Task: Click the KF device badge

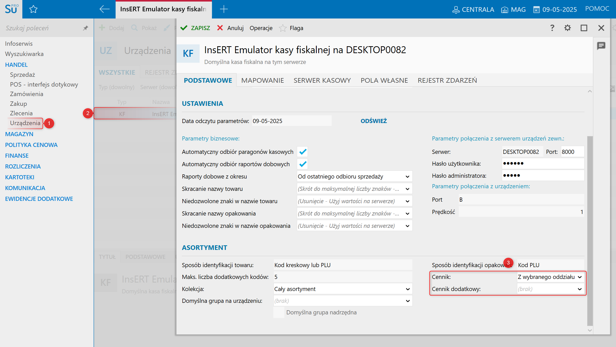Action: 188,53
